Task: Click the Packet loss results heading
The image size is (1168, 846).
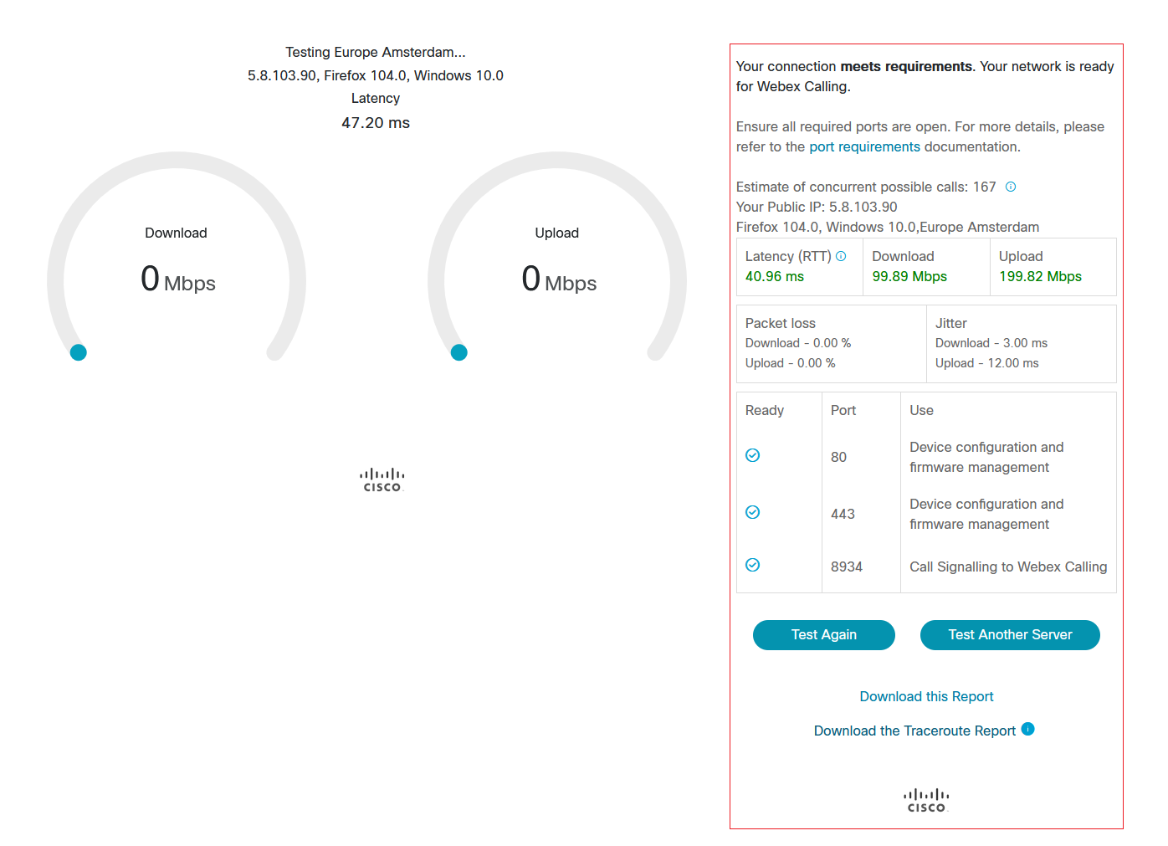Action: [780, 323]
